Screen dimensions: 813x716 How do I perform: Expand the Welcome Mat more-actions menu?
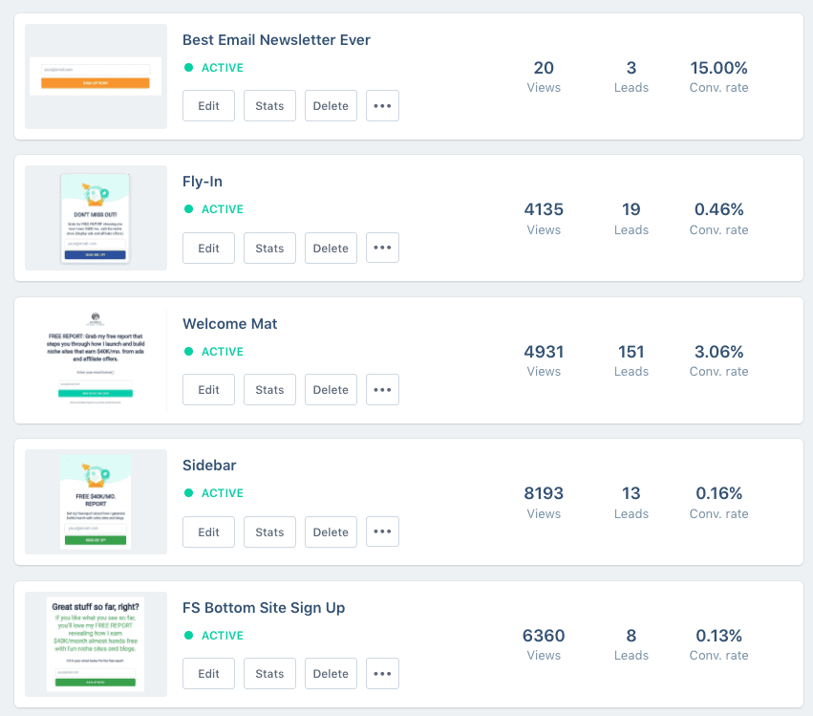pos(382,390)
